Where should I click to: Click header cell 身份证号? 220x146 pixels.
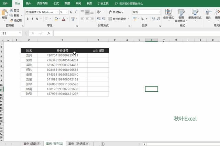[63, 50]
